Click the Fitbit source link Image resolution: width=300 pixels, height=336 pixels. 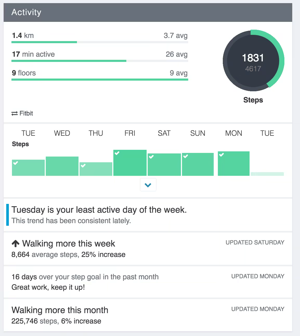tap(26, 113)
